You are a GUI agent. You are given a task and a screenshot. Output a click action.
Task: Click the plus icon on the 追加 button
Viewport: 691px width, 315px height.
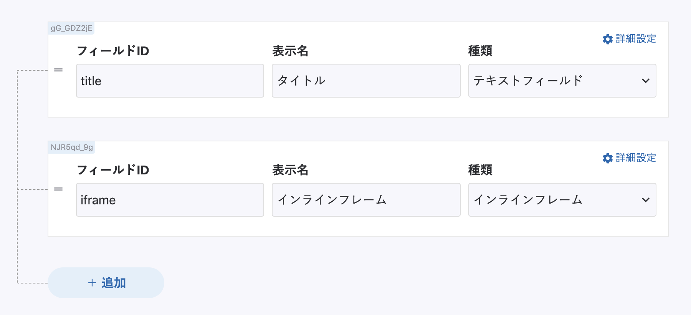tap(92, 283)
